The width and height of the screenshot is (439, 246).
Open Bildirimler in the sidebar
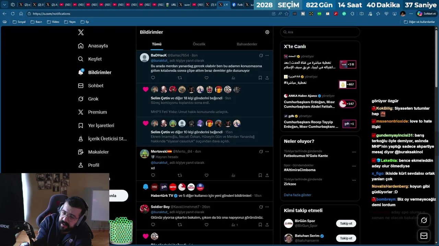95,72
